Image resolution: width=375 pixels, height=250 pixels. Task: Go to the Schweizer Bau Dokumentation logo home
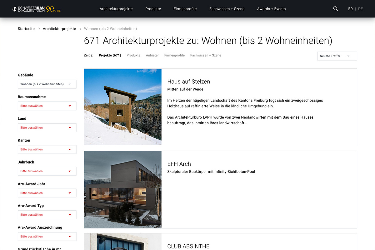[36, 9]
